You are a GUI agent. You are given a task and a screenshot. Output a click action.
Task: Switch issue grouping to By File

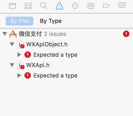[20, 21]
